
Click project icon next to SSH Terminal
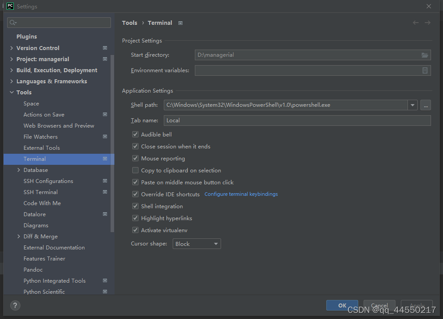pos(105,192)
